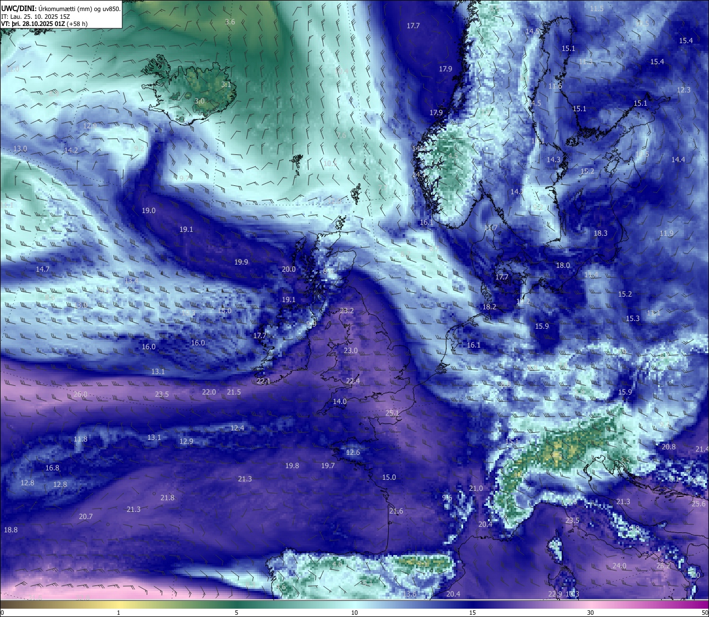Select the 18.8 value at the left edge
The height and width of the screenshot is (617, 709).
coord(11,530)
